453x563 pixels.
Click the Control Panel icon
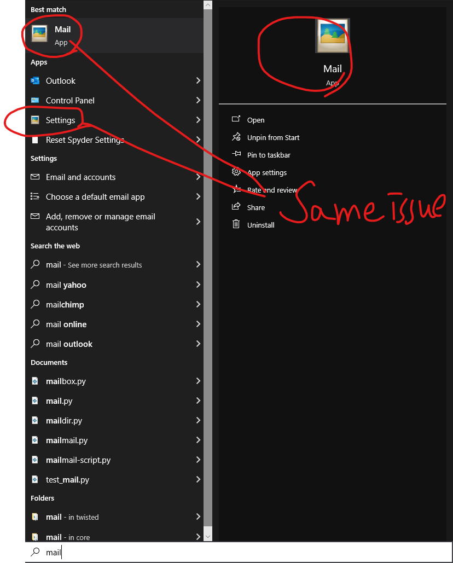(35, 101)
